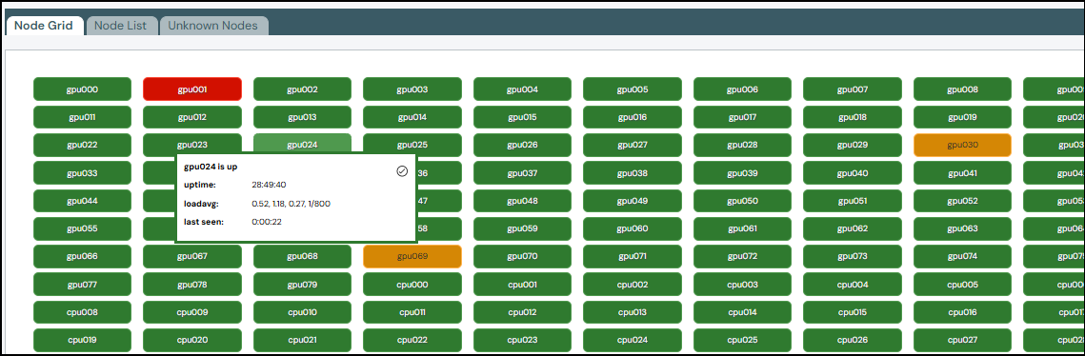Click node gpu044

(82, 201)
